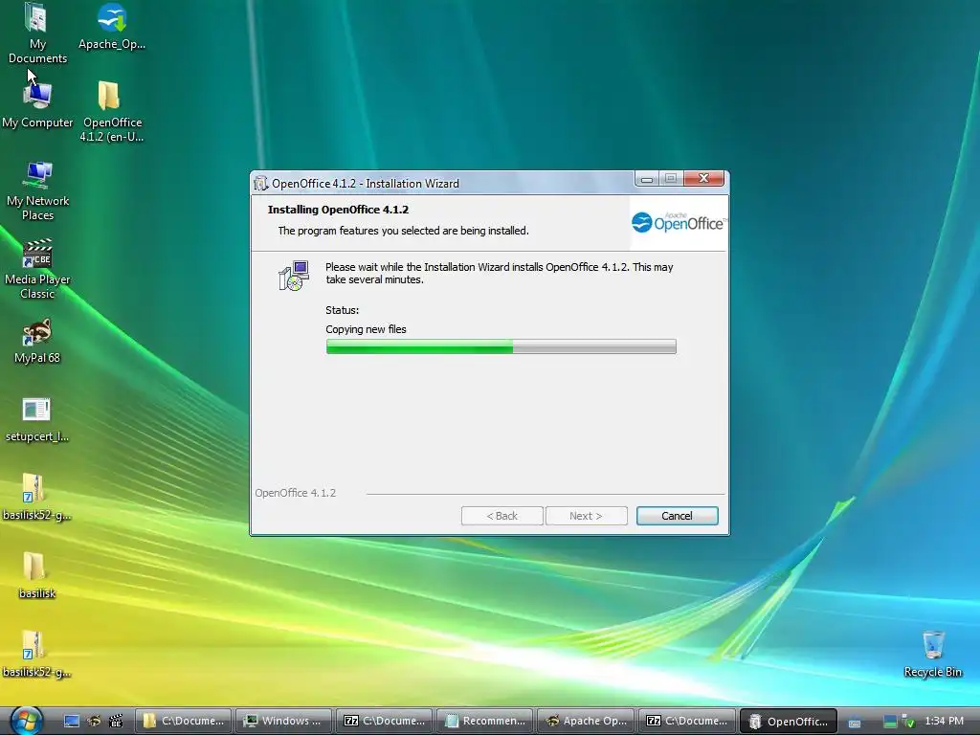Click 'Copying new files' status text
This screenshot has width=980, height=735.
point(366,329)
